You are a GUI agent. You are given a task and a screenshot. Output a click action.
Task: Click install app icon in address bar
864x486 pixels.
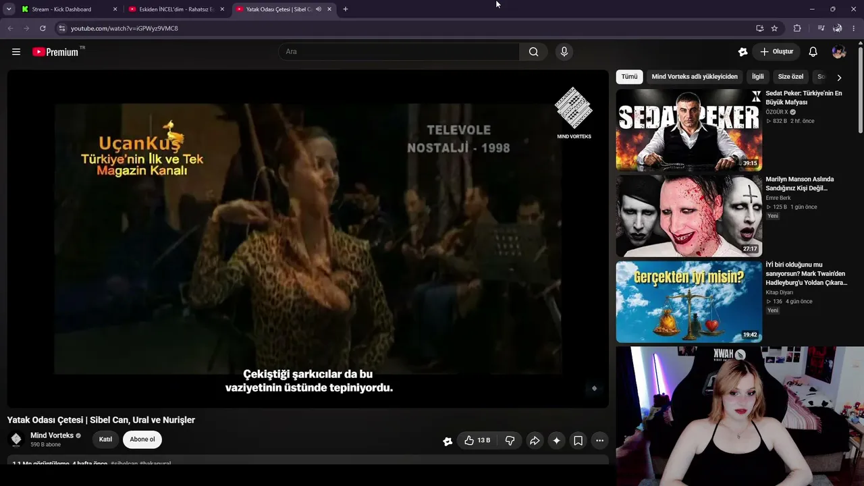pyautogui.click(x=759, y=28)
